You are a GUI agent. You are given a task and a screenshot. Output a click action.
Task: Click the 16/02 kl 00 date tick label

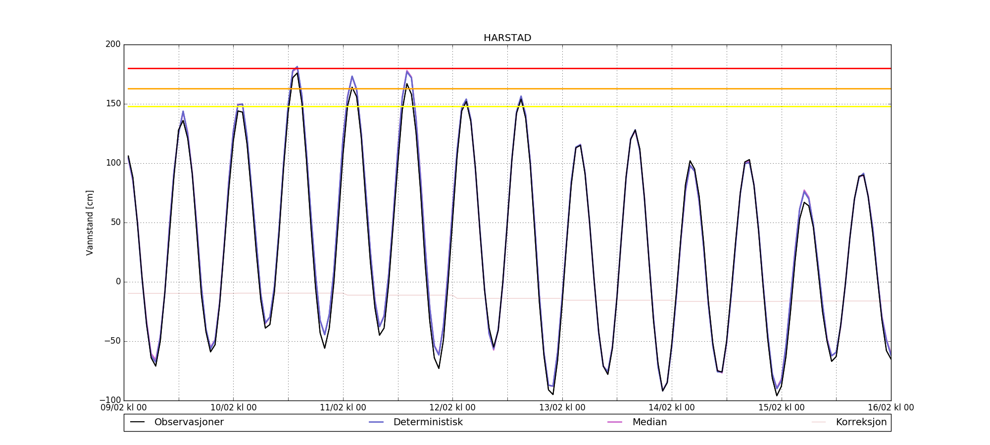pyautogui.click(x=891, y=408)
